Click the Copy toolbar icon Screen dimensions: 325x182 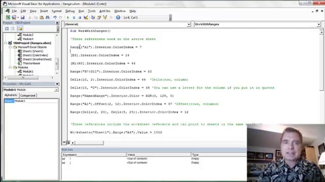pos(36,18)
